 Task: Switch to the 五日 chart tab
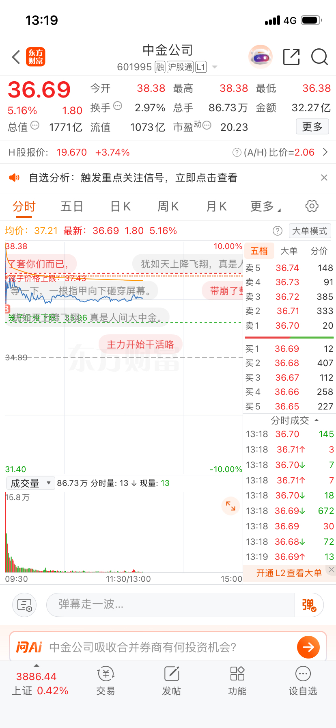point(72,206)
